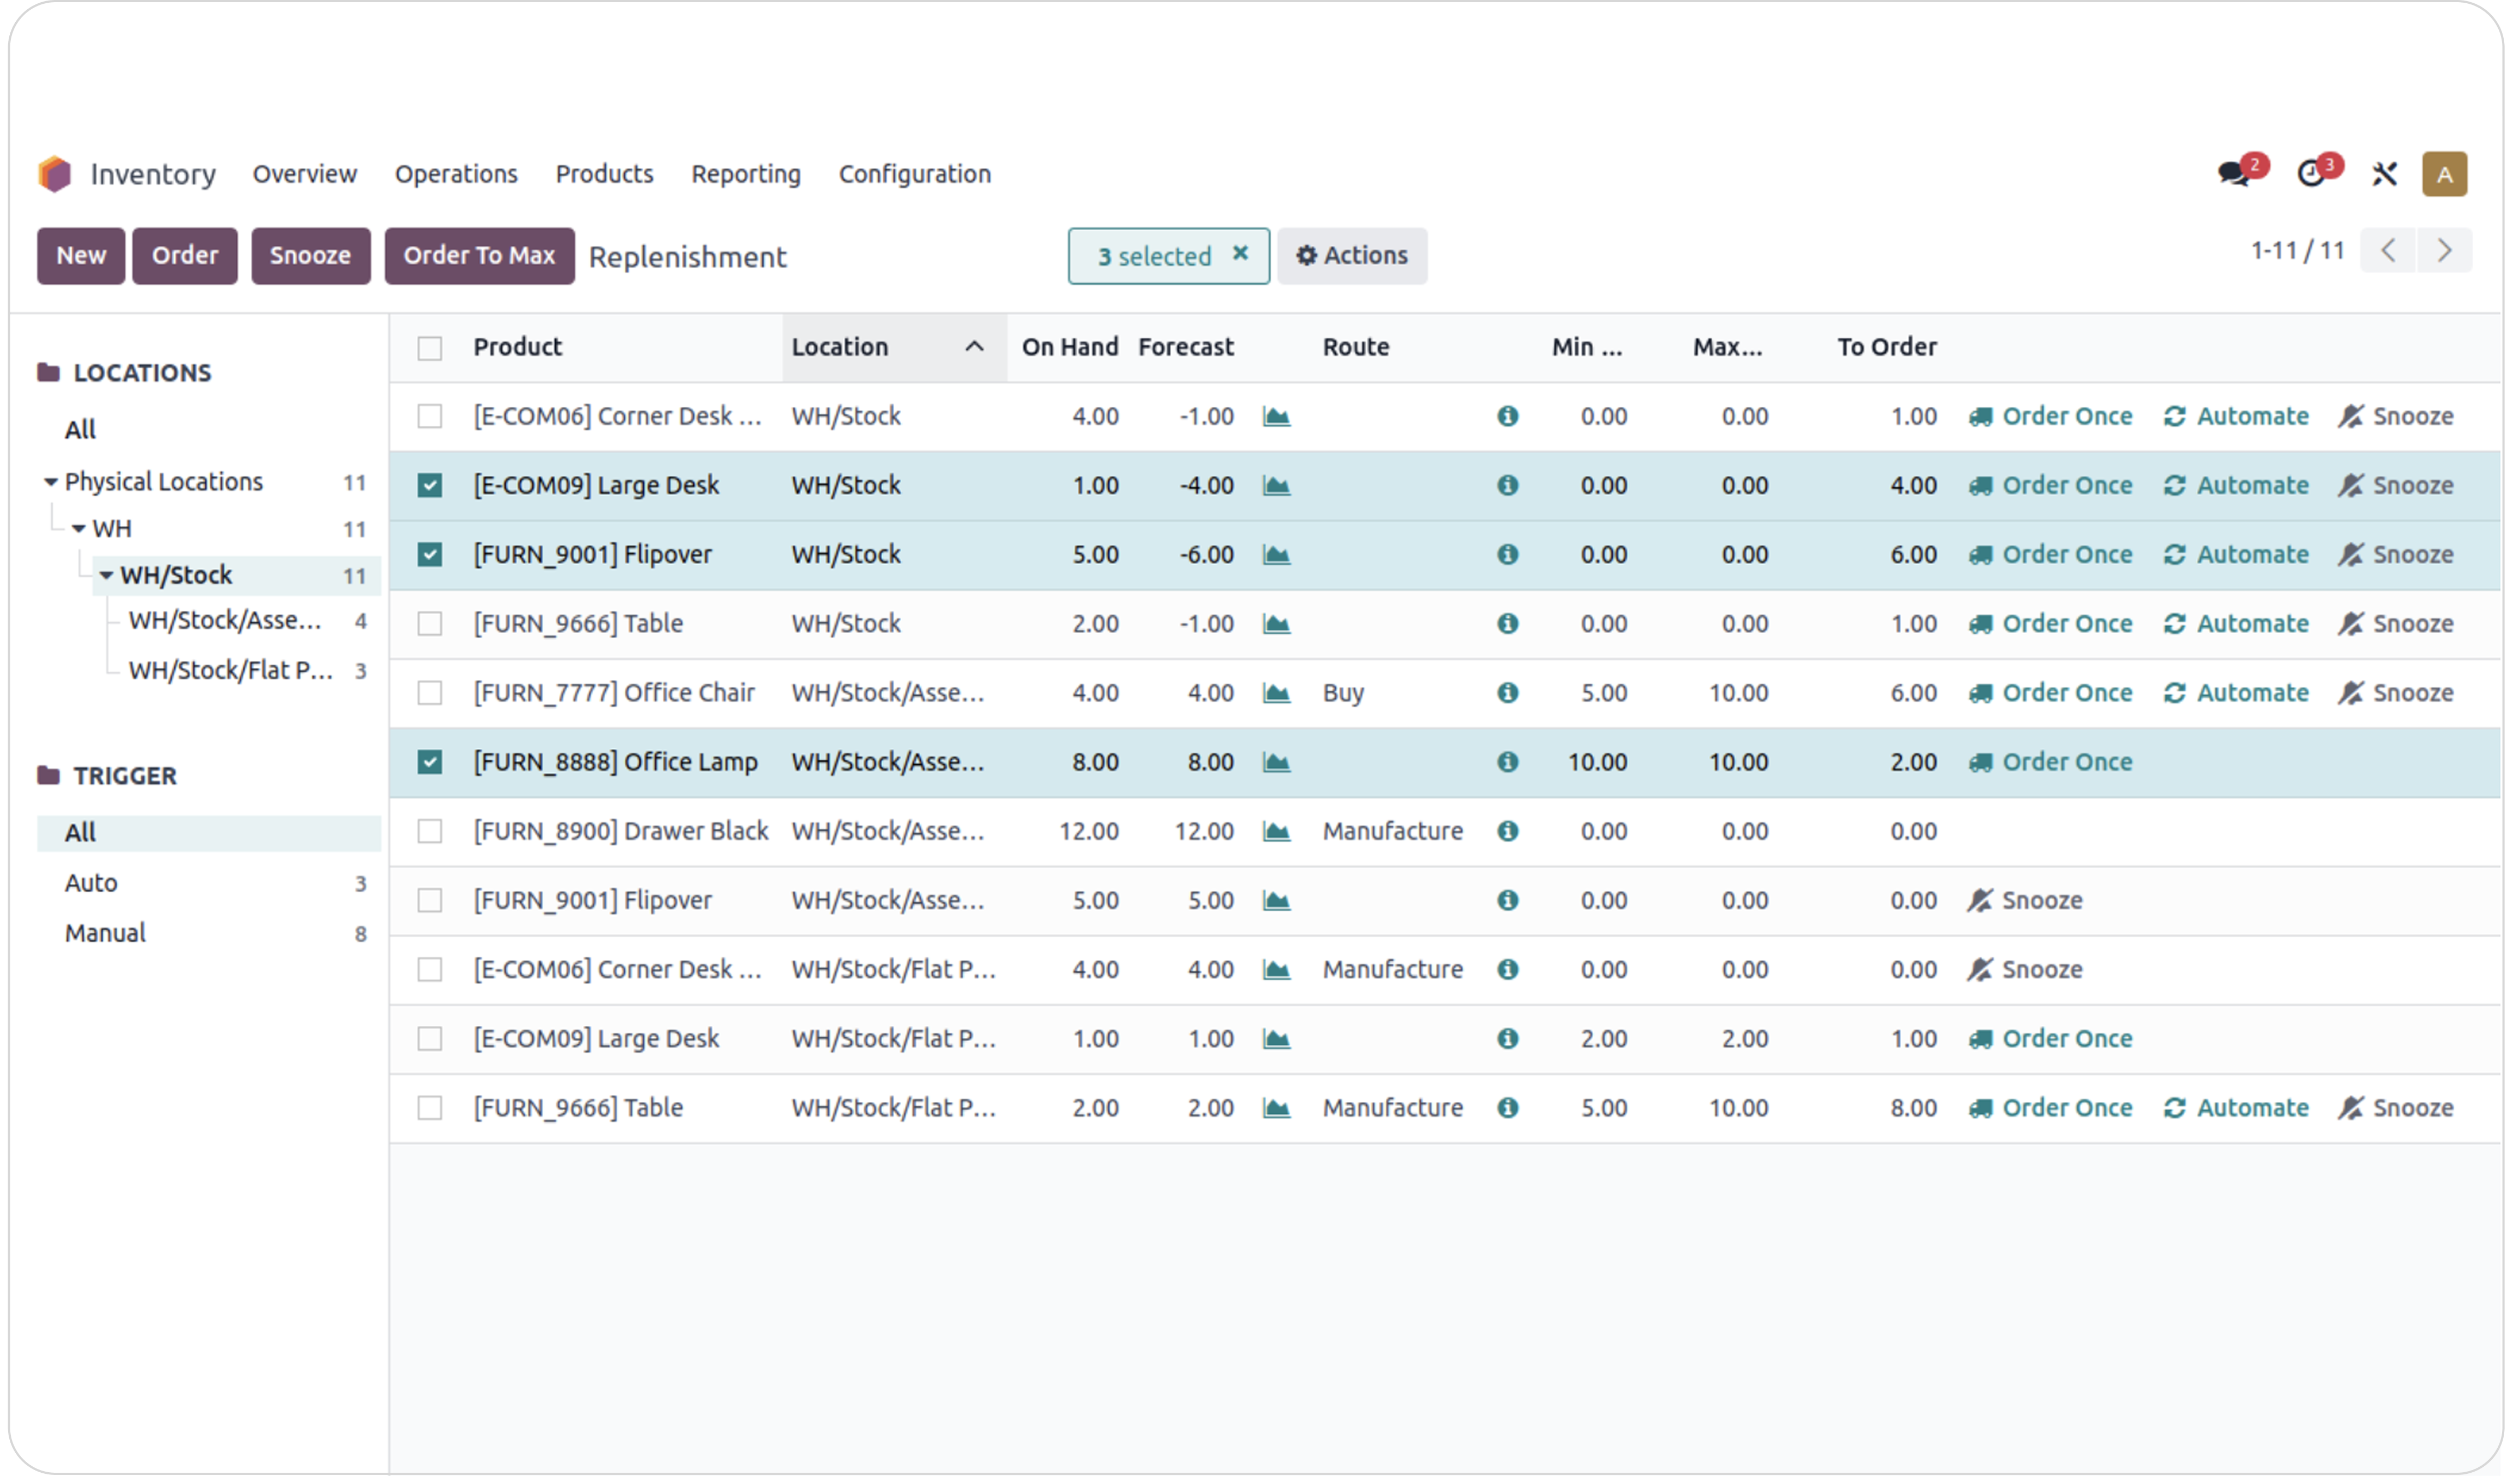Open forecast graph icon for Large Desk WH/Stock
Viewport: 2520px width, 1476px height.
(x=1276, y=486)
